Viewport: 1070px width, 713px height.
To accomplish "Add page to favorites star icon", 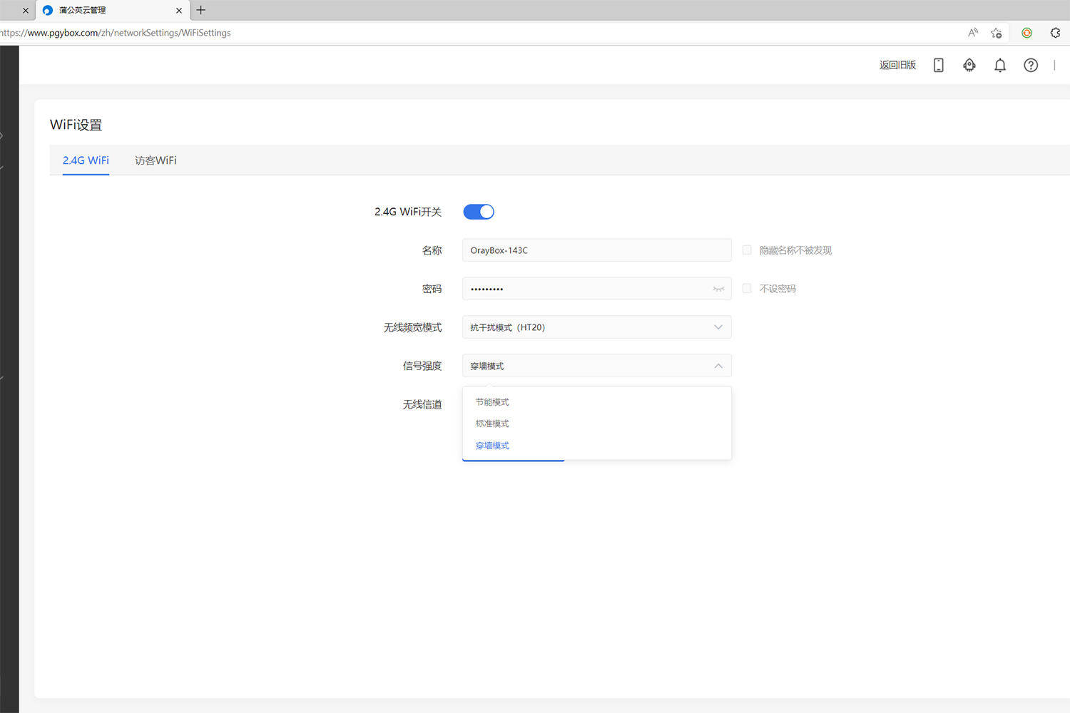I will (x=997, y=33).
